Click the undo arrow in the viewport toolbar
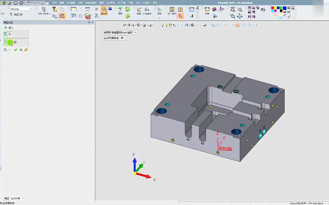Image resolution: width=329 pixels, height=205 pixels. pyautogui.click(x=205, y=25)
